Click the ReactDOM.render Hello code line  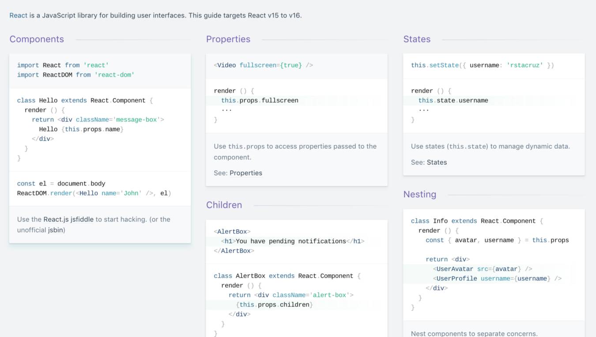click(x=94, y=193)
